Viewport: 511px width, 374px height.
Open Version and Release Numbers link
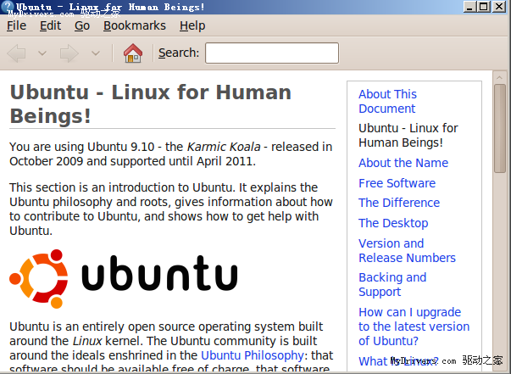407,250
